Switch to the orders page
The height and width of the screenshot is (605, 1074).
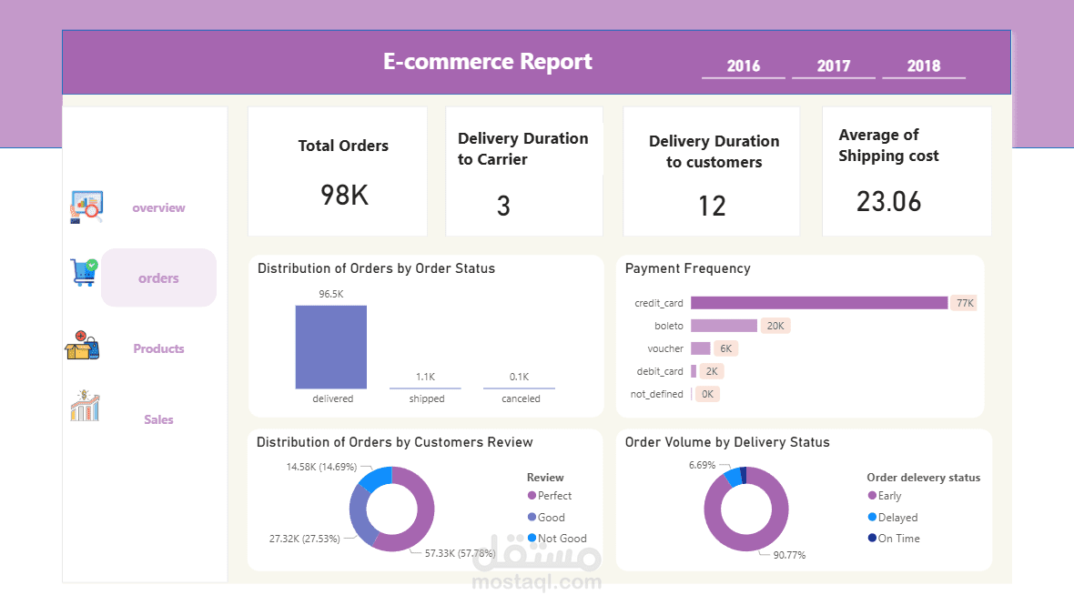pyautogui.click(x=158, y=277)
